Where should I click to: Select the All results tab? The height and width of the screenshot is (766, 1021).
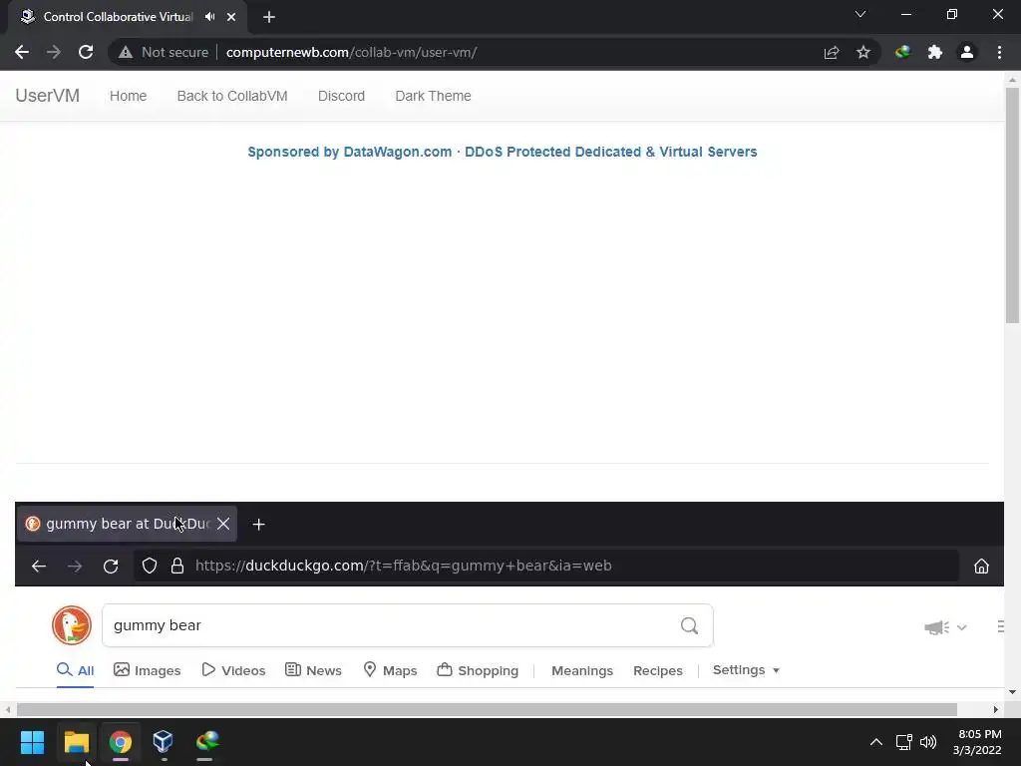coord(76,670)
